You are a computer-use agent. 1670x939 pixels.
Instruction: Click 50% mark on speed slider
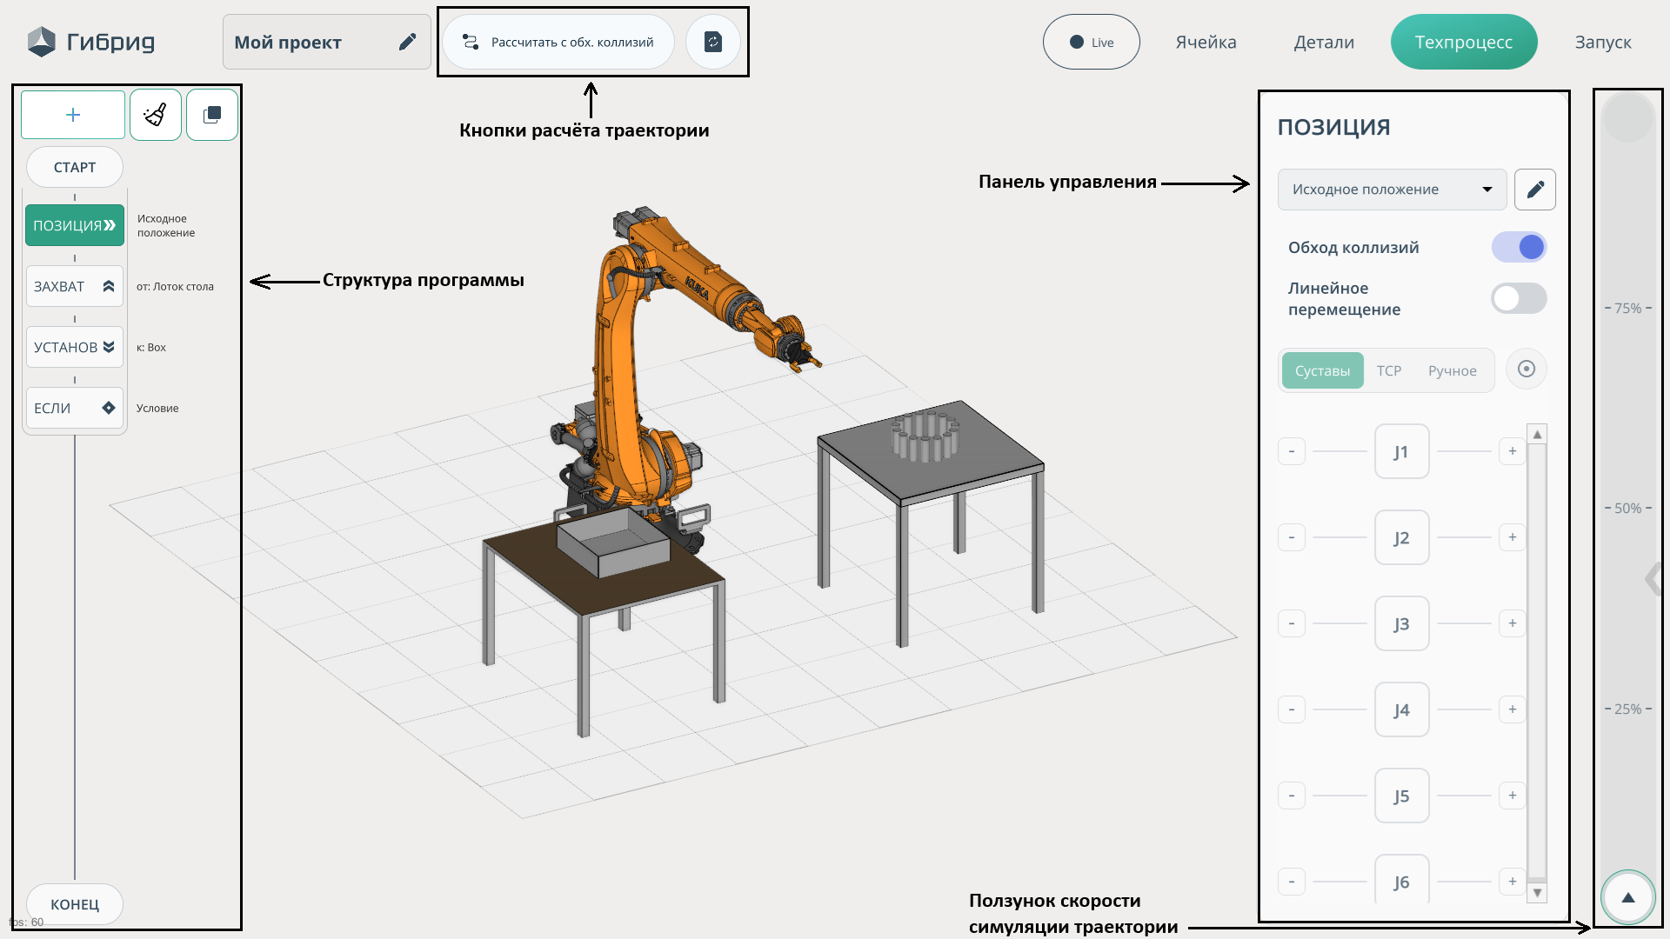[x=1627, y=509]
